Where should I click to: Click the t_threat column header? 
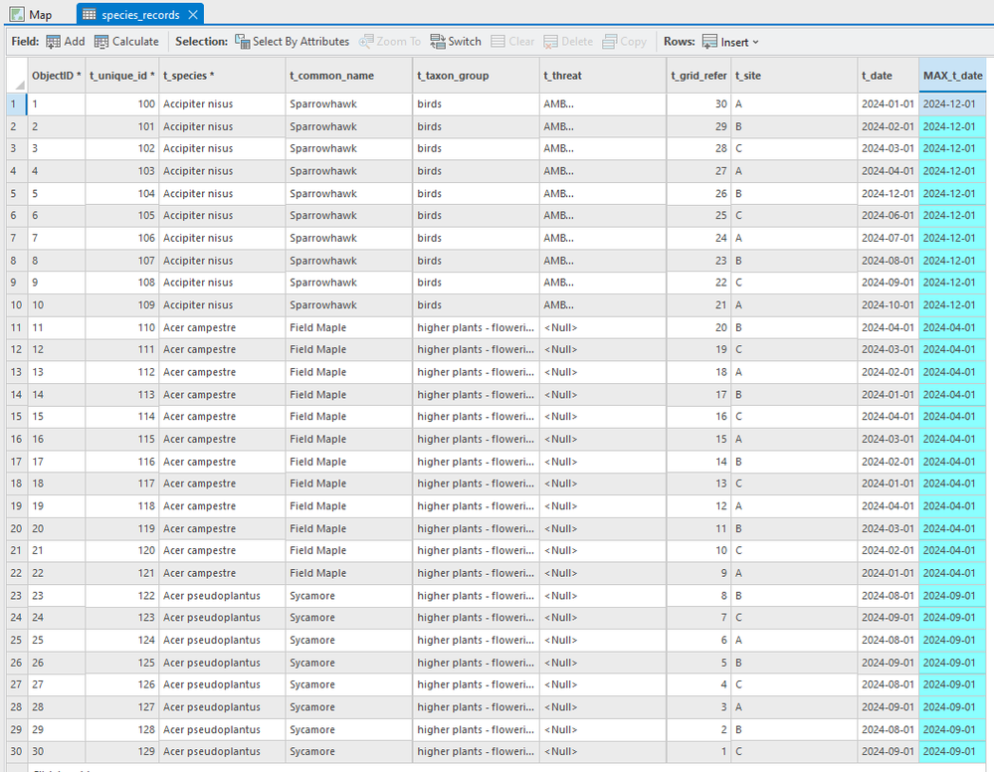[602, 76]
